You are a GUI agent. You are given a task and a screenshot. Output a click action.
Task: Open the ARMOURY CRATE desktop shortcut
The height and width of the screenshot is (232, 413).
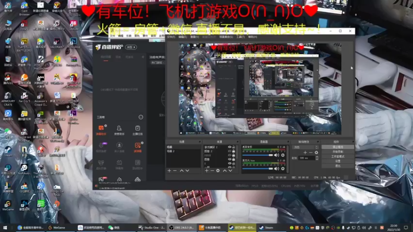pyautogui.click(x=8, y=99)
